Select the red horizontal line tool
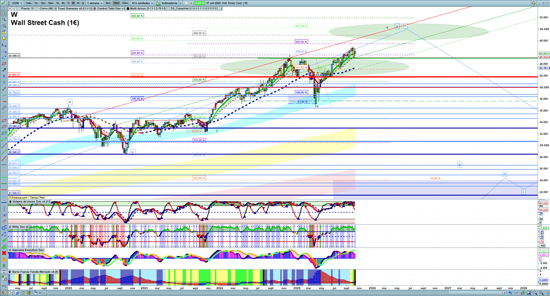 [x=4, y=102]
